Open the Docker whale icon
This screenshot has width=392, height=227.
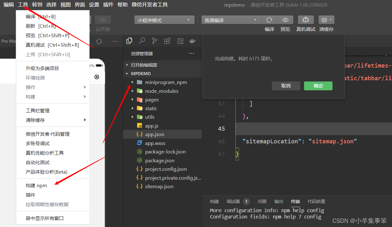click(192, 41)
